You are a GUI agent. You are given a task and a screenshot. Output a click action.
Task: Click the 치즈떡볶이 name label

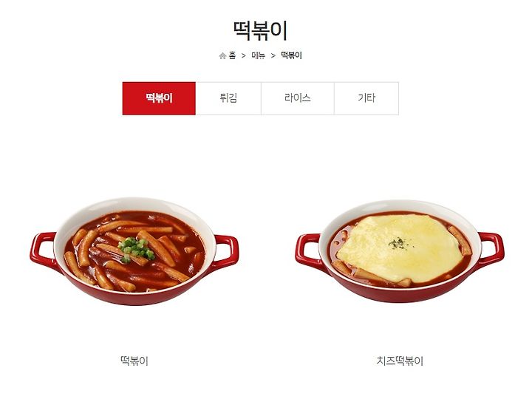tap(400, 361)
